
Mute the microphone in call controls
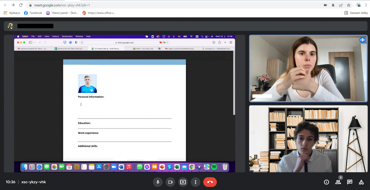pos(158,182)
